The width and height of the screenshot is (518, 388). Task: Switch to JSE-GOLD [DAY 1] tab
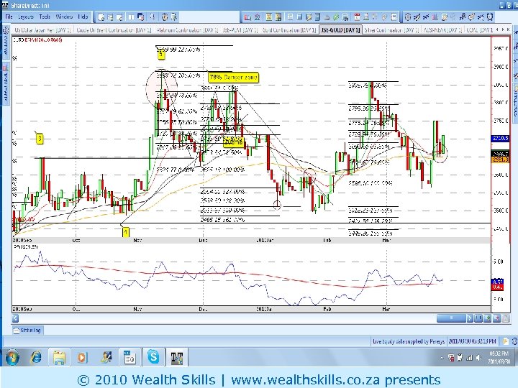(340, 30)
